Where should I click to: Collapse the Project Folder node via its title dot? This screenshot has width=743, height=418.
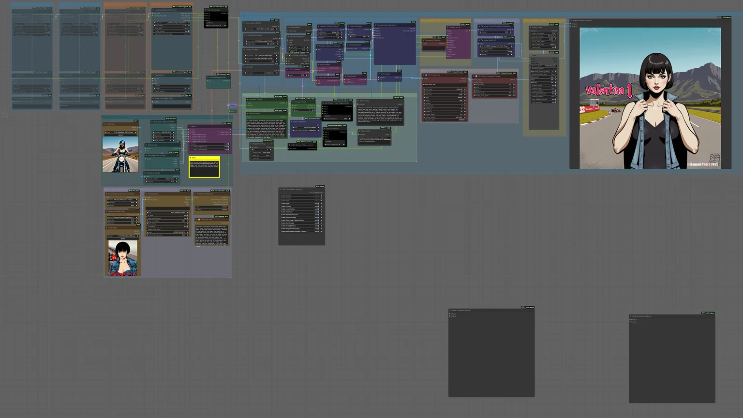coord(531,28)
